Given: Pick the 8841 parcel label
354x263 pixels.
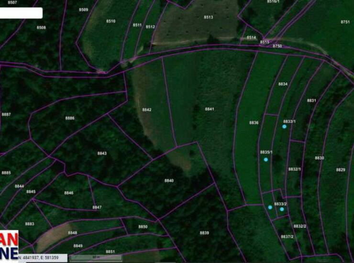Looking at the screenshot, I should (x=210, y=109).
